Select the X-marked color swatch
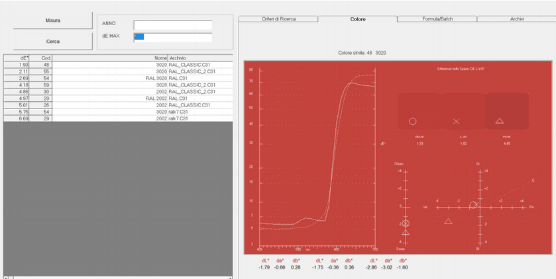The height and width of the screenshot is (279, 556). [463, 111]
